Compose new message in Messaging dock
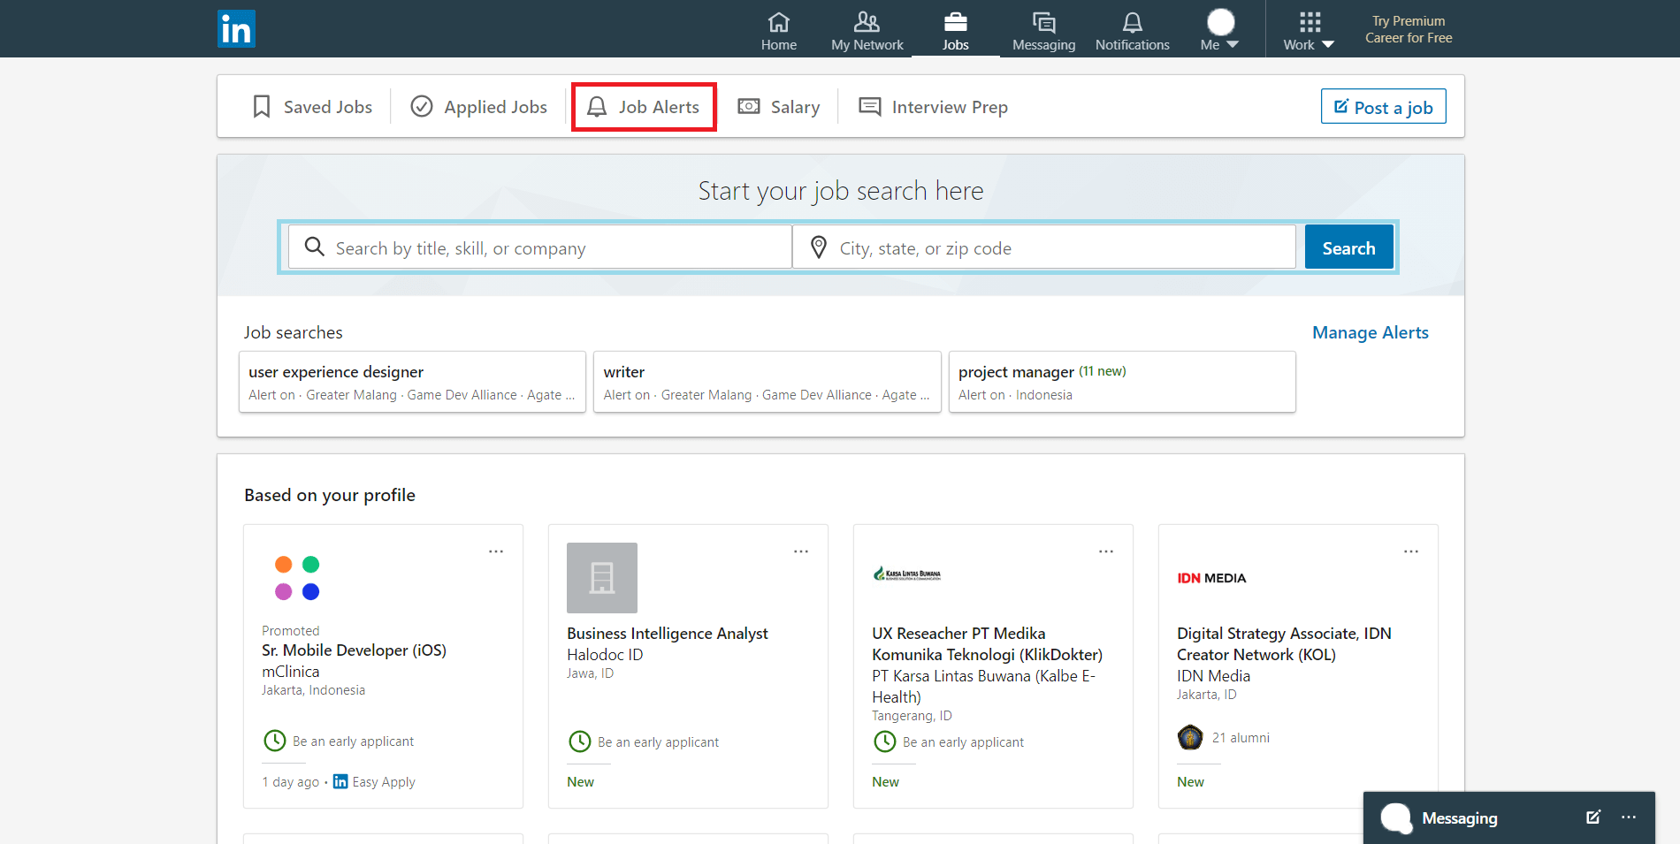This screenshot has width=1680, height=844. [x=1592, y=817]
